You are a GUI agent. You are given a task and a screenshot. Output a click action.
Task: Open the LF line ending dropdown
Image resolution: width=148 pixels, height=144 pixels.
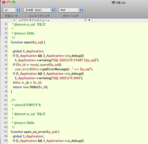click(x=11, y=10)
